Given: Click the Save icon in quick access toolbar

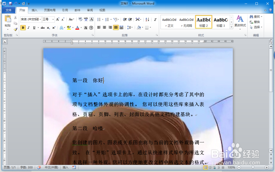Looking at the screenshot, I should coord(10,3).
